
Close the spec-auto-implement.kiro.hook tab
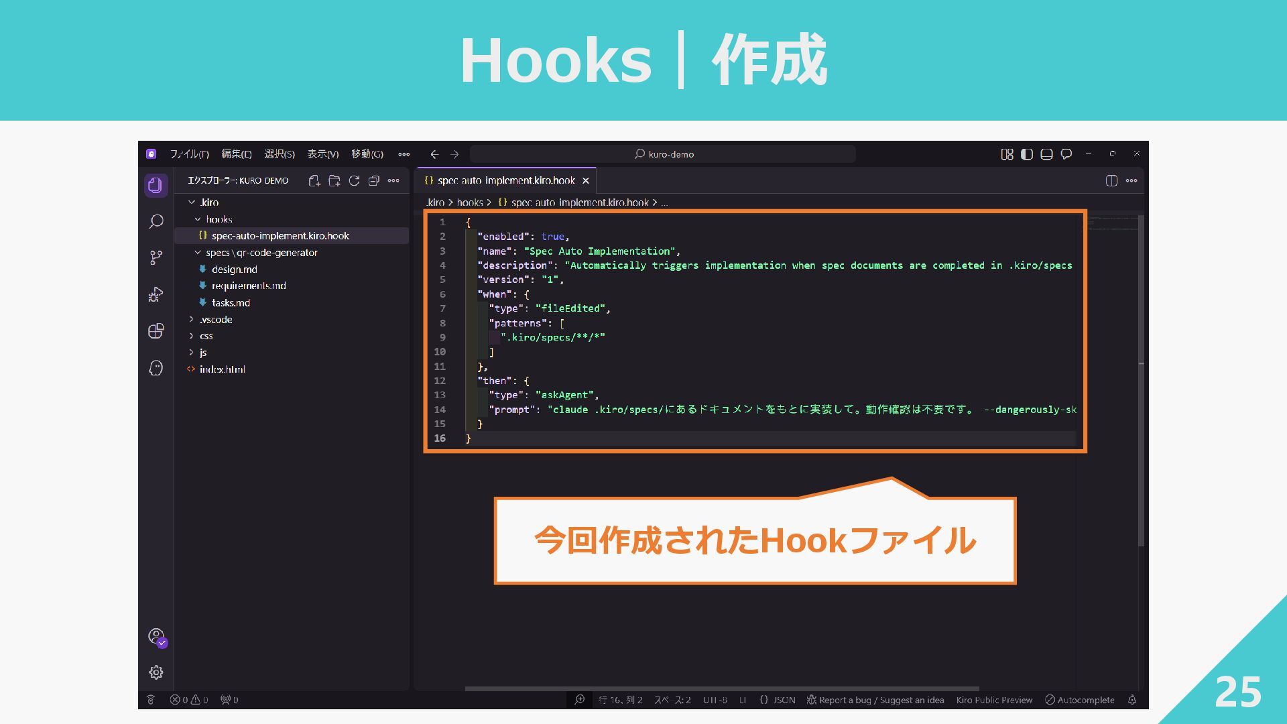(x=585, y=181)
